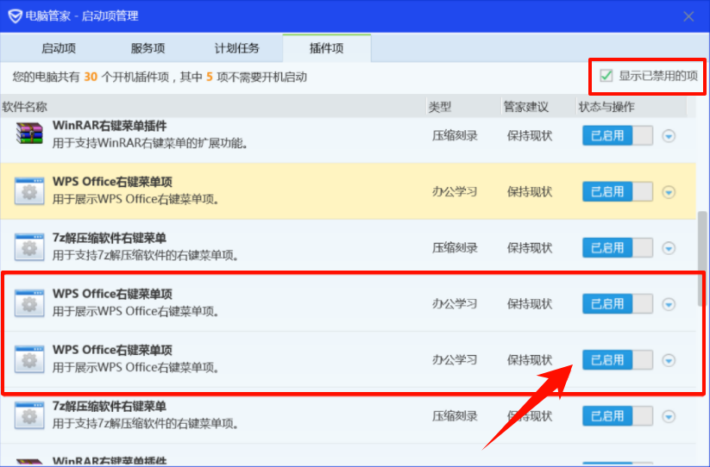710x467 pixels.
Task: Click the title text 电脑管家 - 启动项管理
Action: (x=82, y=16)
